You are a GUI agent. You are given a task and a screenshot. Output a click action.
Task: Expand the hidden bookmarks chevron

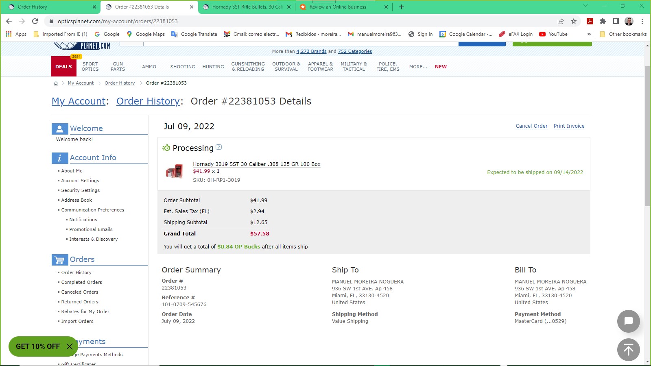(x=589, y=34)
